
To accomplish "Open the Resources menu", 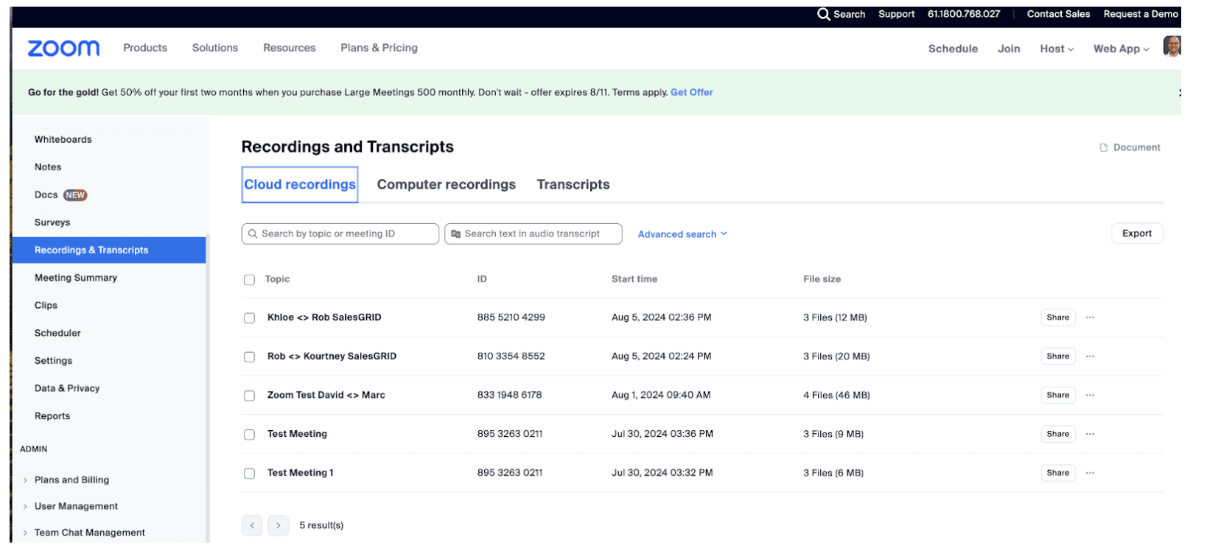I will (290, 48).
